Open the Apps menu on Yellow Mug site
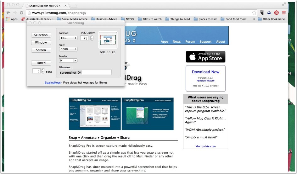Viewport: 297px width, 174px height. click(x=165, y=41)
